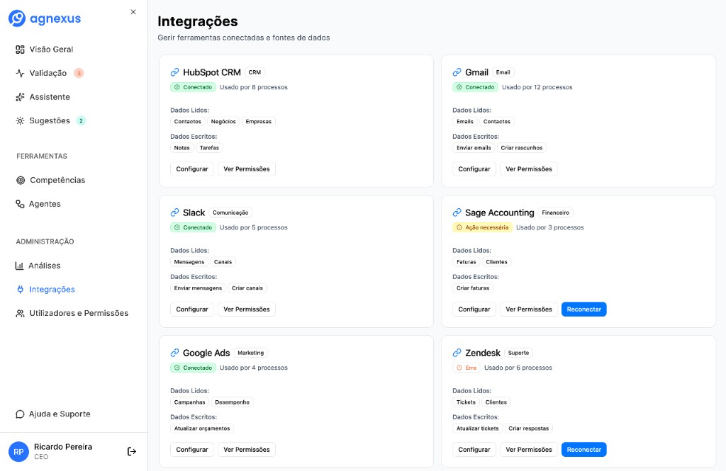The height and width of the screenshot is (471, 726).
Task: Click the Negócios data tag
Action: coord(223,122)
